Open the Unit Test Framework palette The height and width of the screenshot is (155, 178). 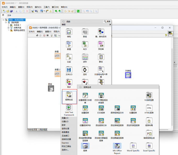(69, 108)
